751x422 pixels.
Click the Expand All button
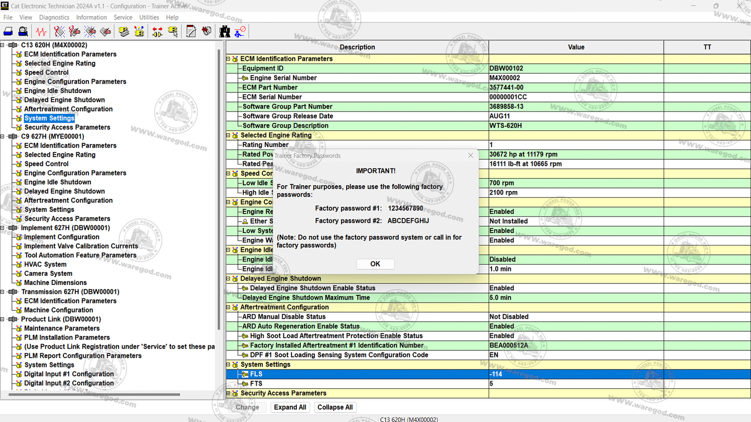[290, 407]
